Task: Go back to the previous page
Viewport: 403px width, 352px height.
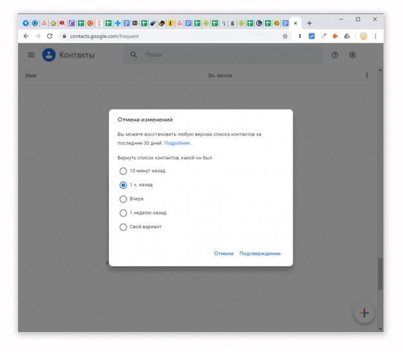Action: pos(26,36)
